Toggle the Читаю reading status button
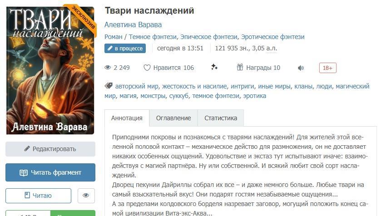Viewport: 381px width, 216px height. 39,196
